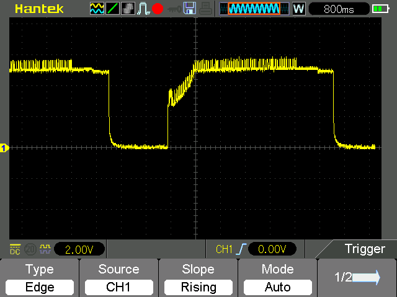Open the Type Edge selector

pyautogui.click(x=40, y=278)
